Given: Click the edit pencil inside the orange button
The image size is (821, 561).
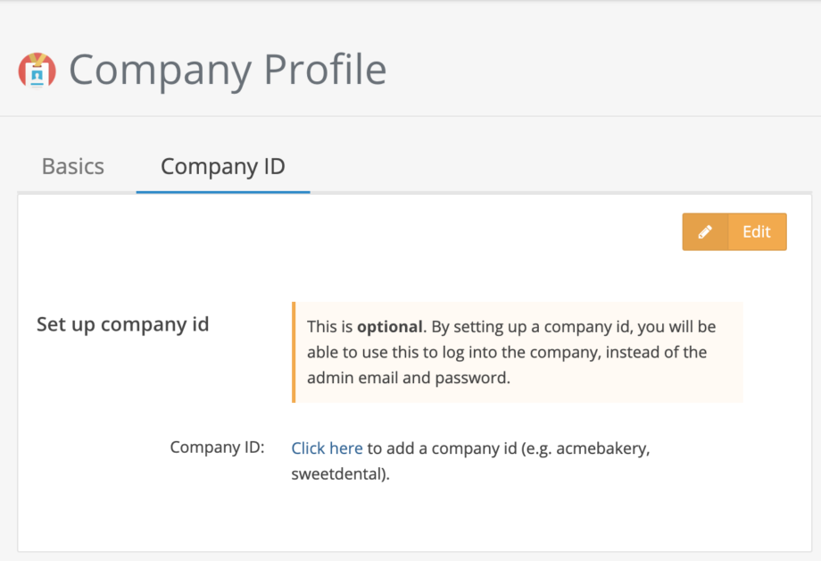Looking at the screenshot, I should [x=705, y=231].
